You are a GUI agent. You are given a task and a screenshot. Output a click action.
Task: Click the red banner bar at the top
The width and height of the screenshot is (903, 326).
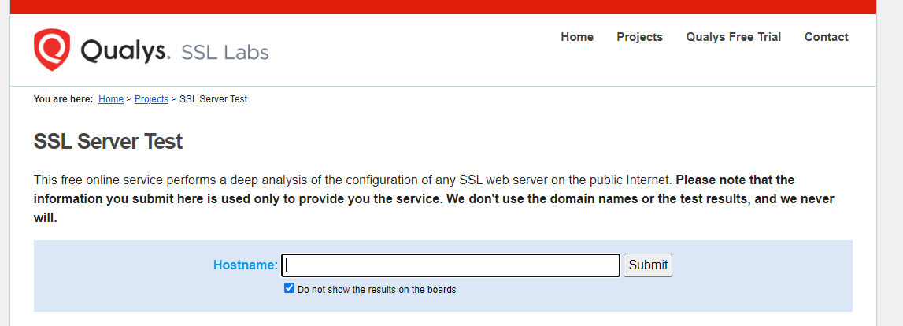451,6
